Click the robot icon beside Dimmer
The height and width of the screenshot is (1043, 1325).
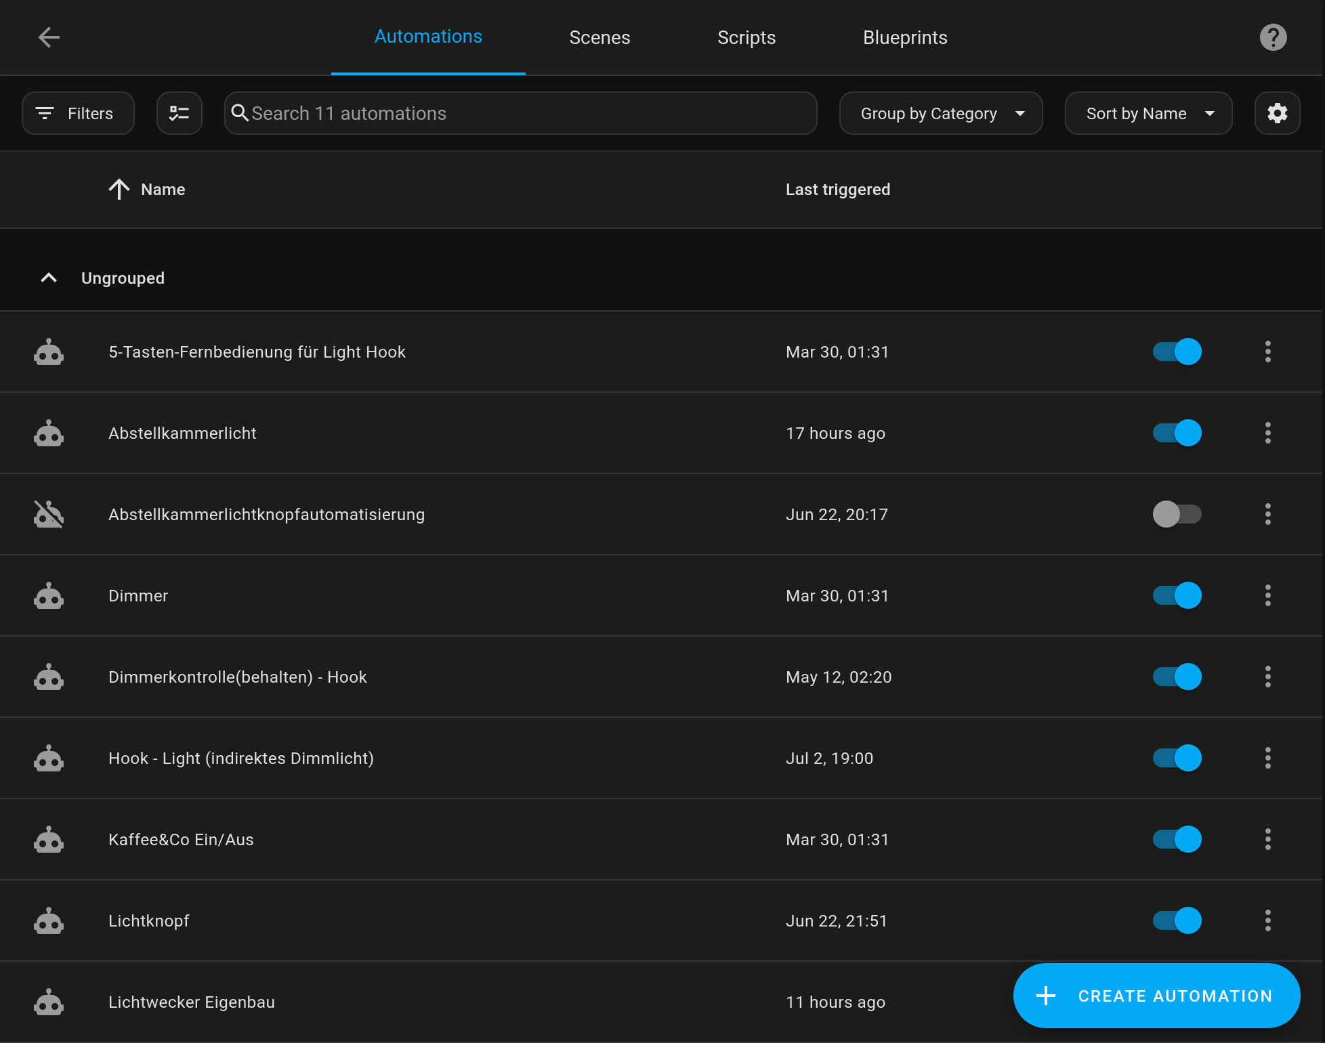[49, 596]
